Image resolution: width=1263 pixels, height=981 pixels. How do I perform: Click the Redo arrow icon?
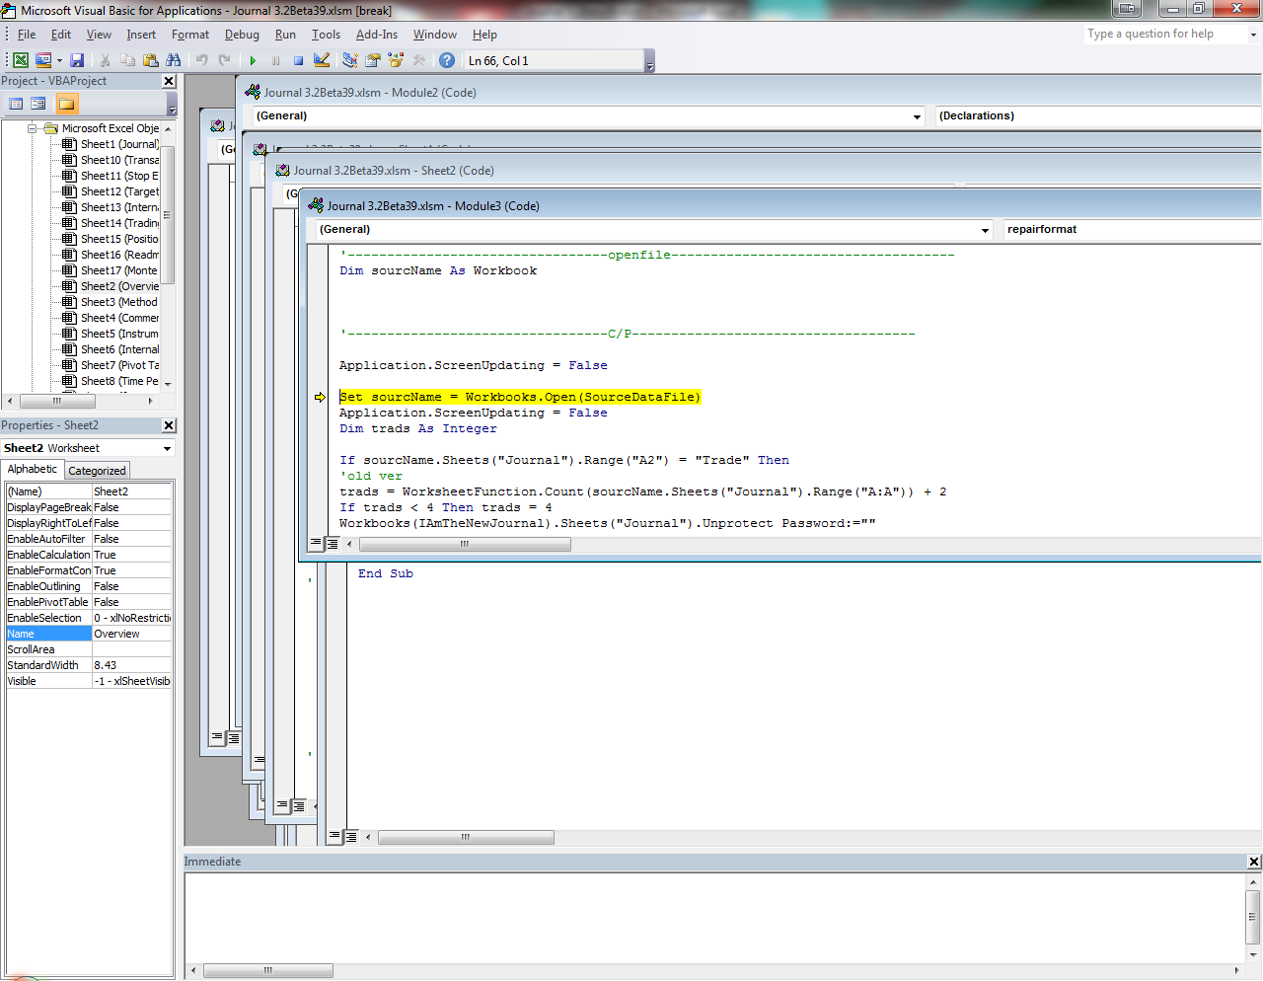(224, 60)
